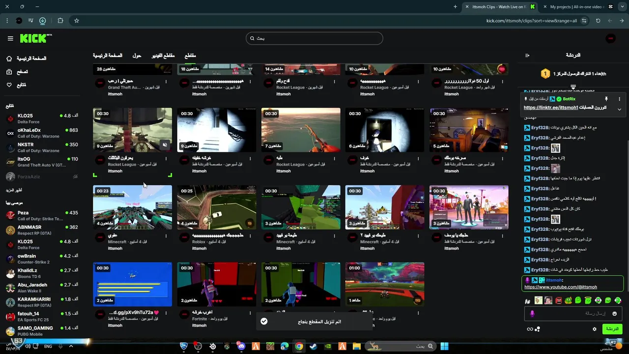The image size is (629, 354).
Task: Open options menu for clip يحرقون البالكت
Action: 166,158
